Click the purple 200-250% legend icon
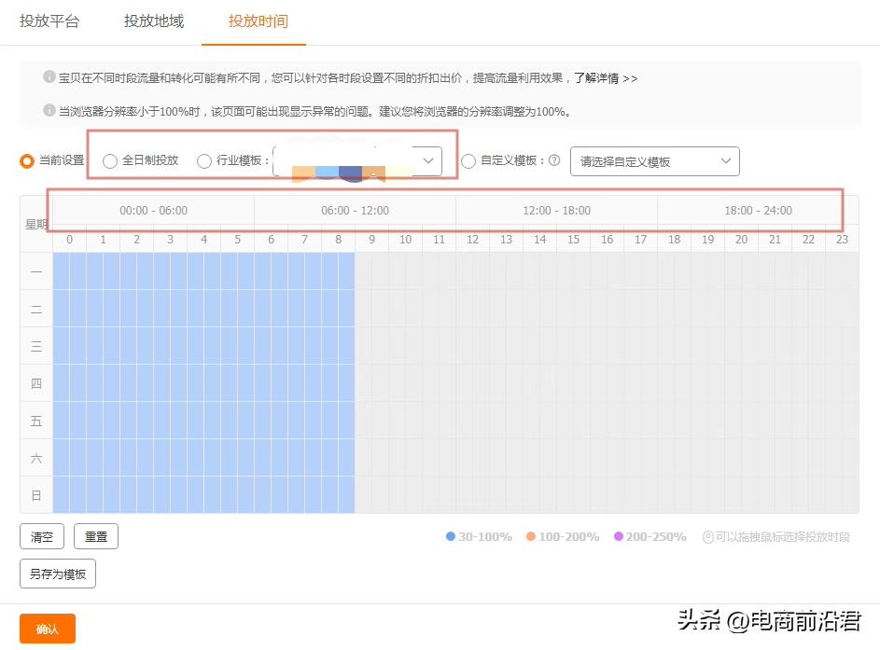This screenshot has height=650, width=880. (x=618, y=537)
